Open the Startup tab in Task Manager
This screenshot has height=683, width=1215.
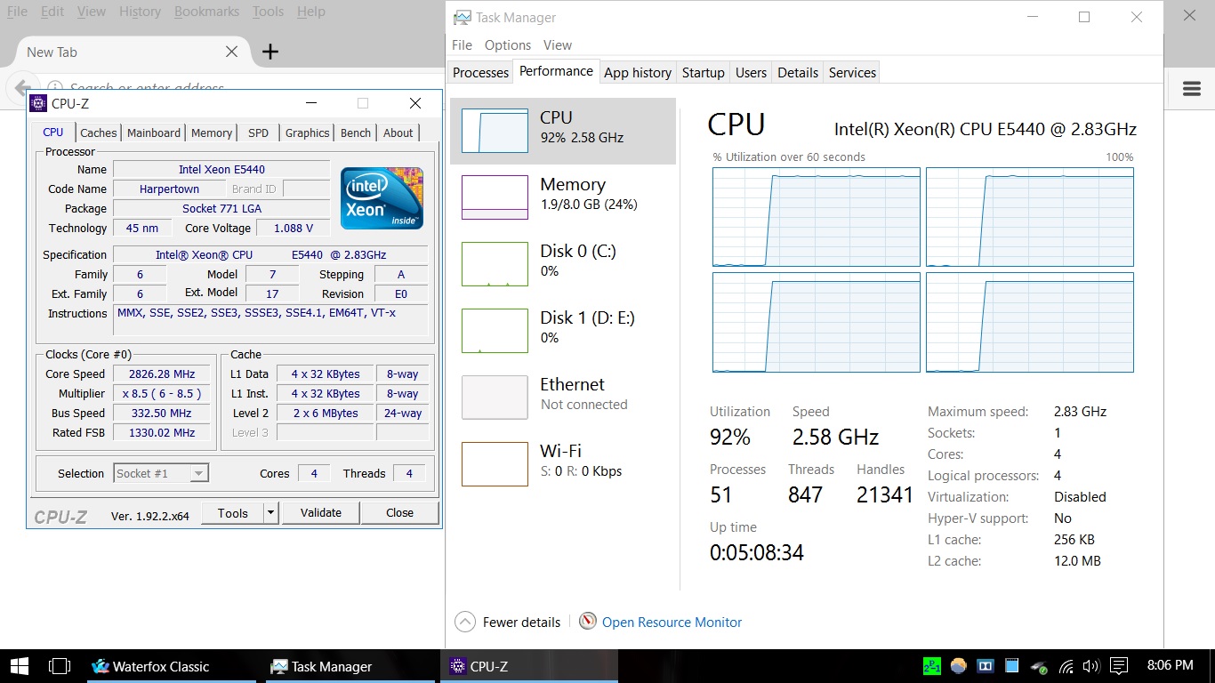(703, 73)
